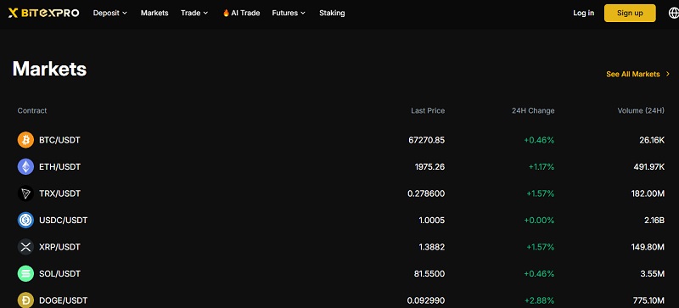Click the USDC change +0.00%

pos(539,220)
